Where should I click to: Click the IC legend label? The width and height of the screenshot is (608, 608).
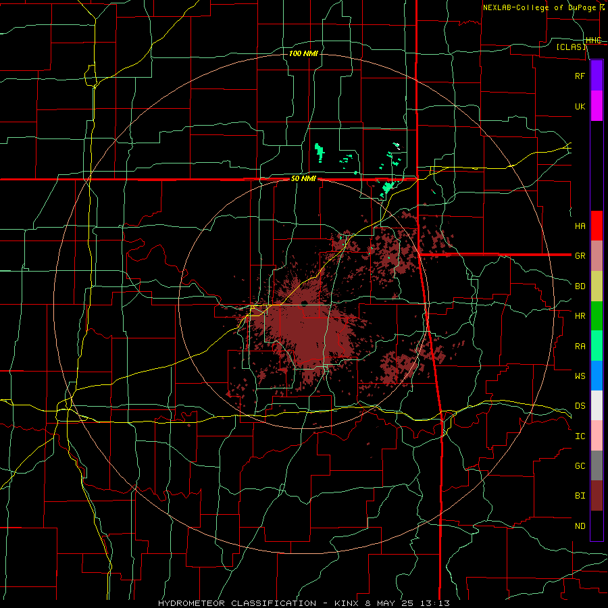coord(580,436)
